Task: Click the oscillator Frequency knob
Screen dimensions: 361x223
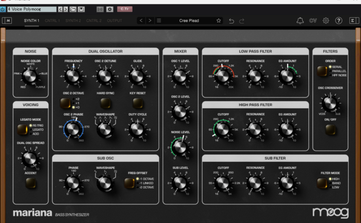Action: tap(73, 76)
